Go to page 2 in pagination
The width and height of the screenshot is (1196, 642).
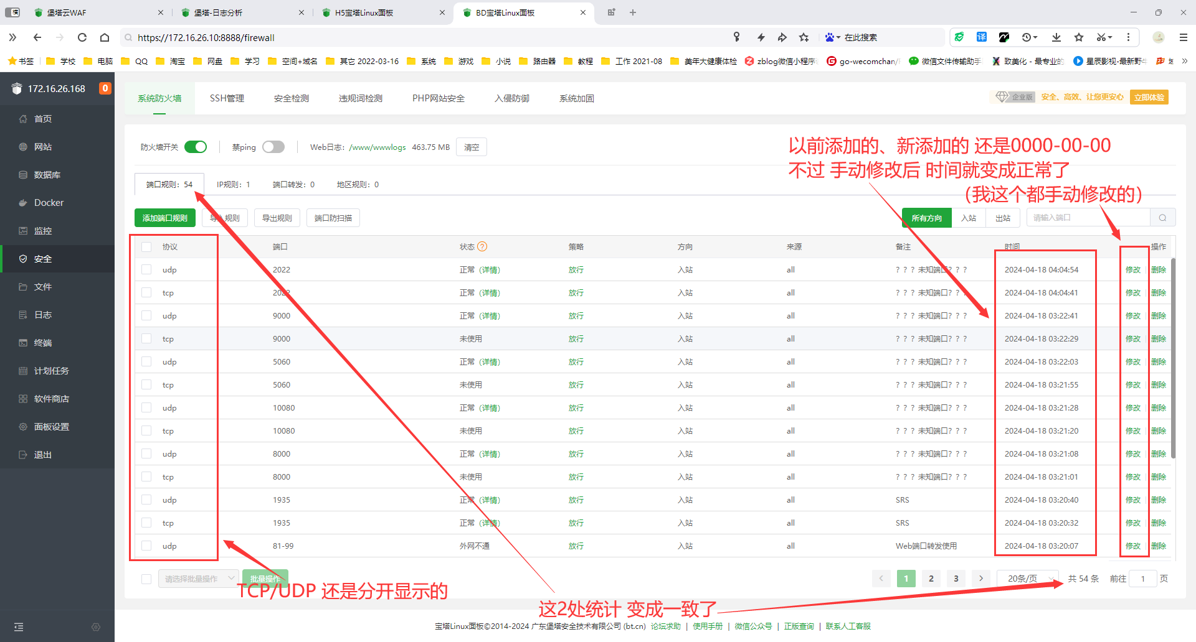931,579
